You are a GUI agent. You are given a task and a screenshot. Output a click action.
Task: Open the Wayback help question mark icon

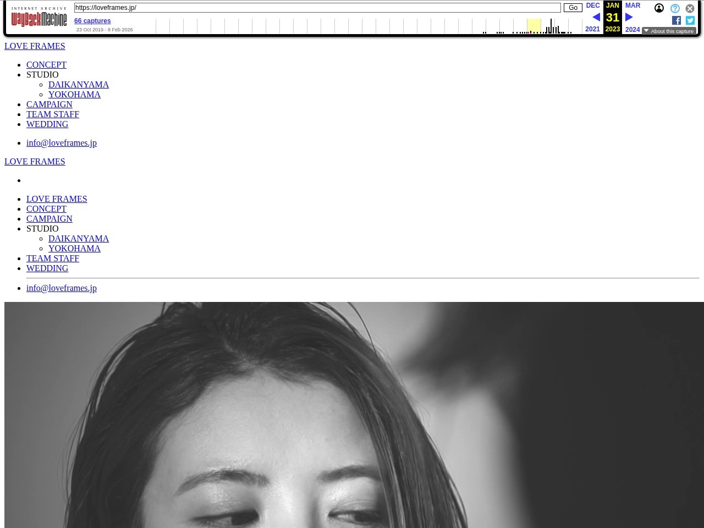pyautogui.click(x=675, y=9)
